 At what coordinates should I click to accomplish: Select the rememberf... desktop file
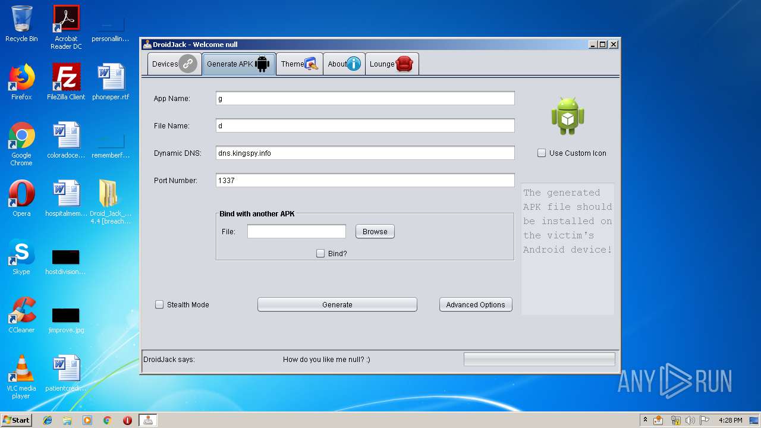click(111, 144)
